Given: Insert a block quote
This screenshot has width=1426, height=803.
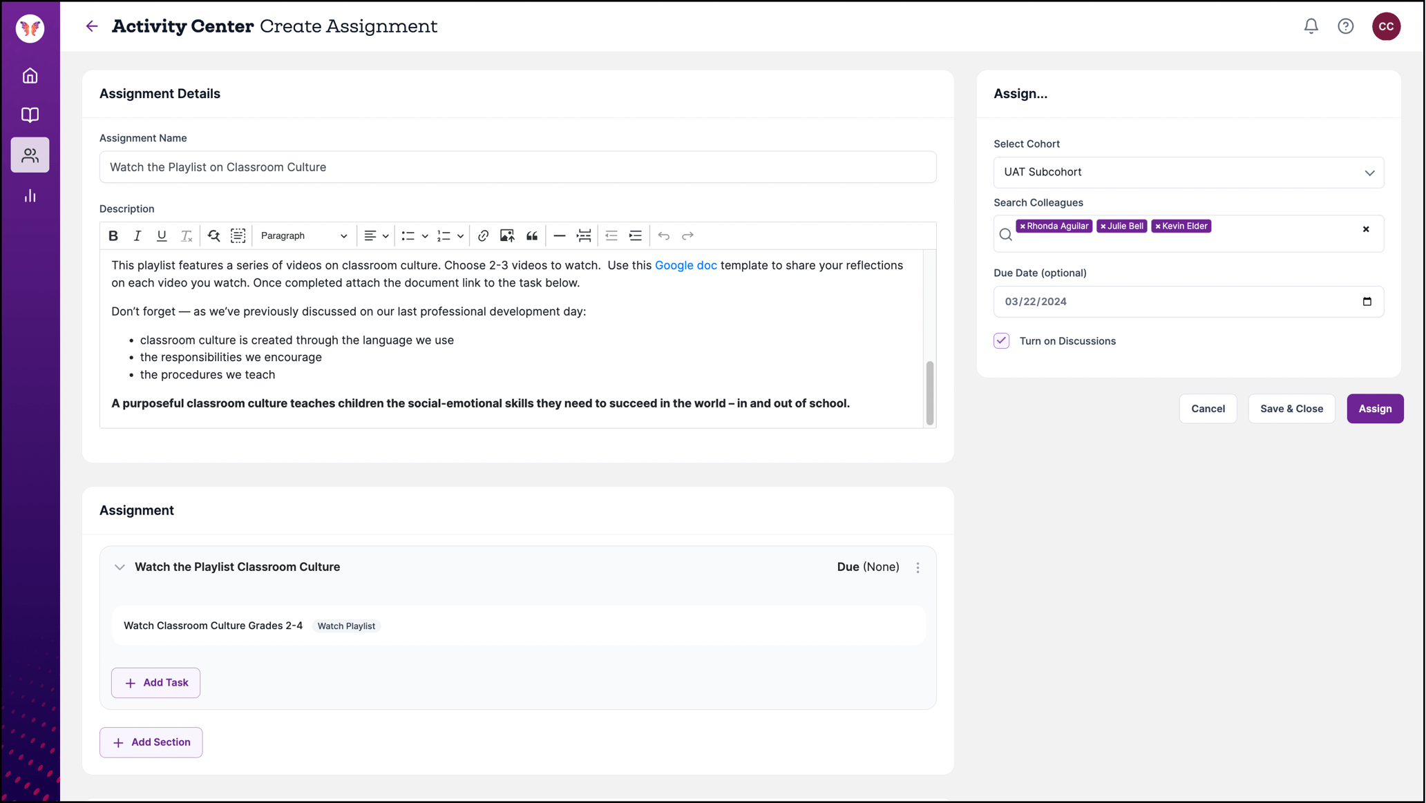Looking at the screenshot, I should [532, 235].
